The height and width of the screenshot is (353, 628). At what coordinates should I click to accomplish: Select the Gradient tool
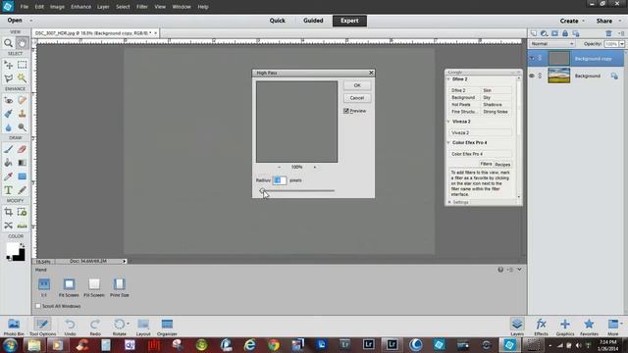[22, 163]
